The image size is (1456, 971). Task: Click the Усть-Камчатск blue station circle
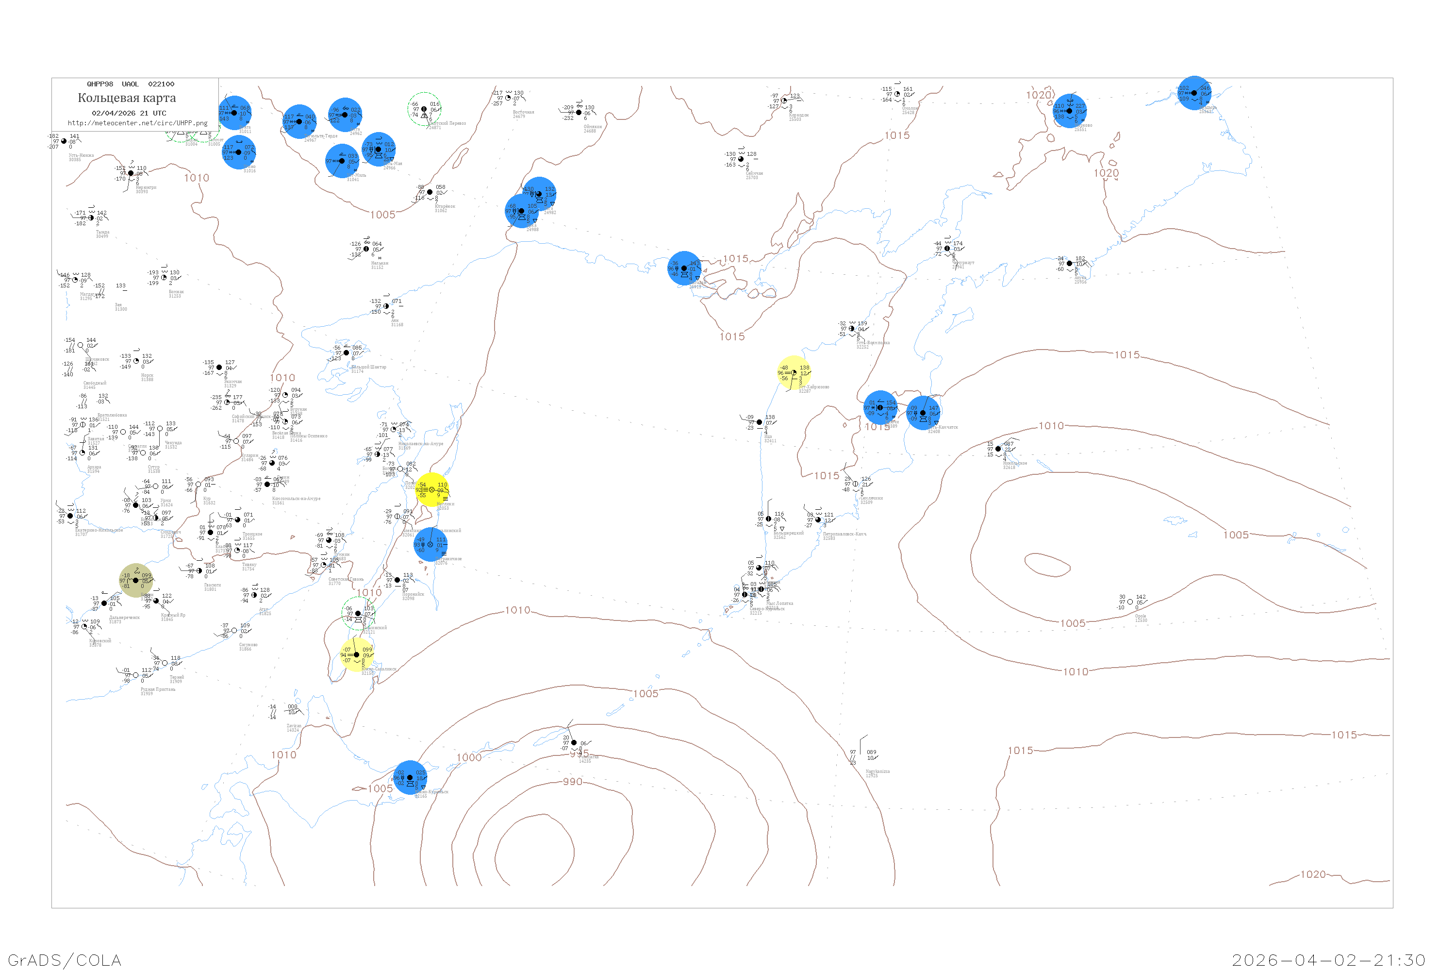pos(923,413)
